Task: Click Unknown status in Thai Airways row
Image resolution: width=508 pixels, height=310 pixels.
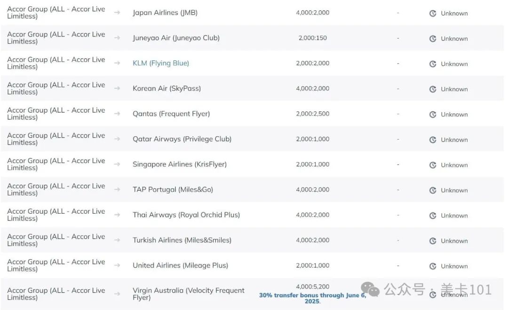Action: [x=454, y=216]
